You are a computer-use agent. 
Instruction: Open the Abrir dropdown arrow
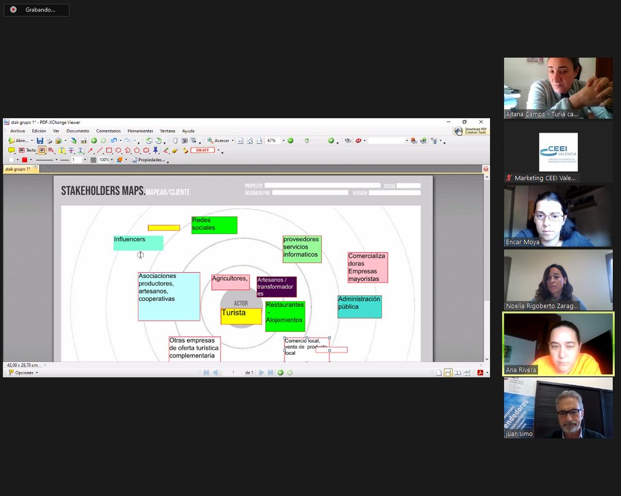32,141
